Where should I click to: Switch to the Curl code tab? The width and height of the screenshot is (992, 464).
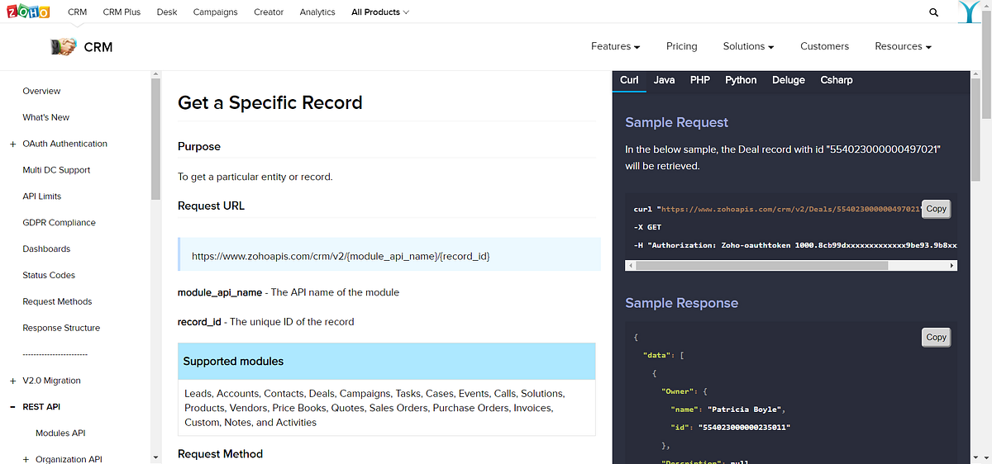pyautogui.click(x=629, y=80)
